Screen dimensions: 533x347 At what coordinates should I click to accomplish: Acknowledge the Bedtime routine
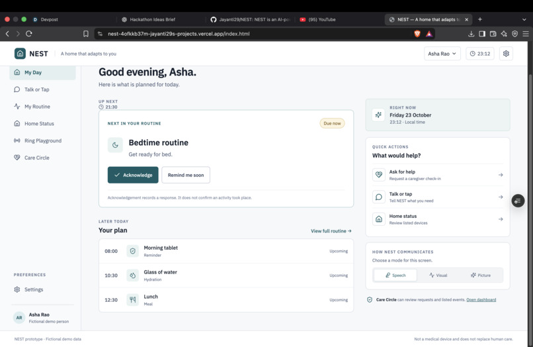pyautogui.click(x=133, y=175)
